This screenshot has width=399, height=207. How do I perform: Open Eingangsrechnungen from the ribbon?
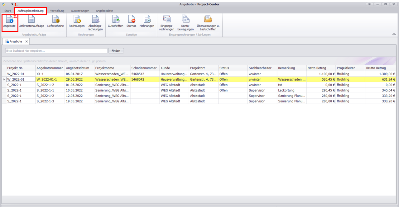click(167, 22)
